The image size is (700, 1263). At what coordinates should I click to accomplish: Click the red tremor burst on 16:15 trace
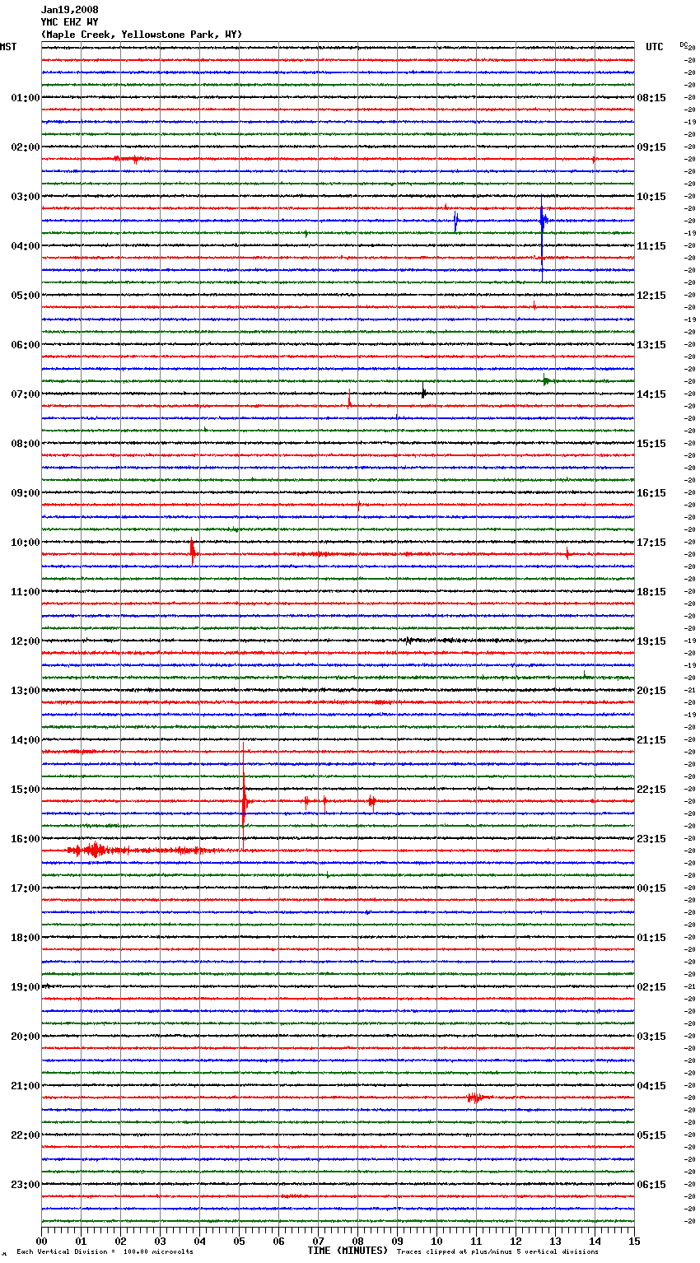tap(95, 850)
